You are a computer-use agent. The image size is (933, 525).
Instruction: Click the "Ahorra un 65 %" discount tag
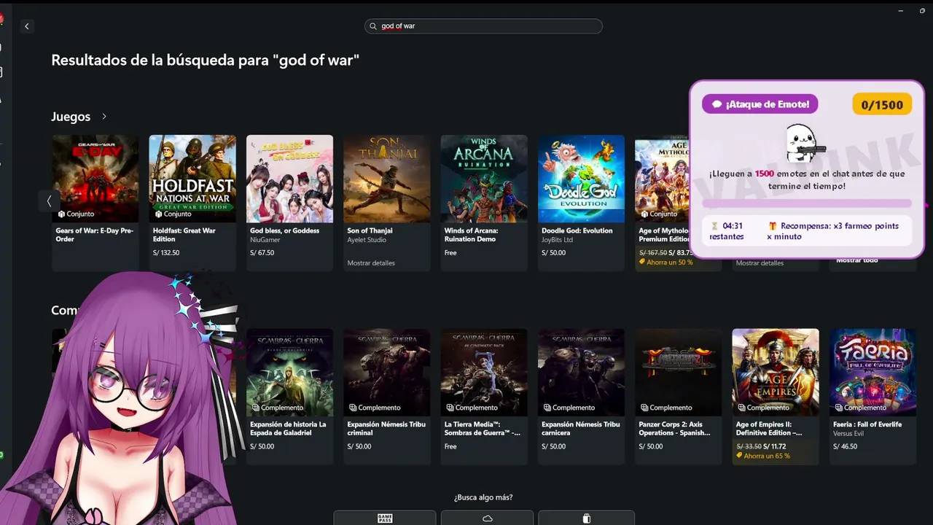pos(763,456)
